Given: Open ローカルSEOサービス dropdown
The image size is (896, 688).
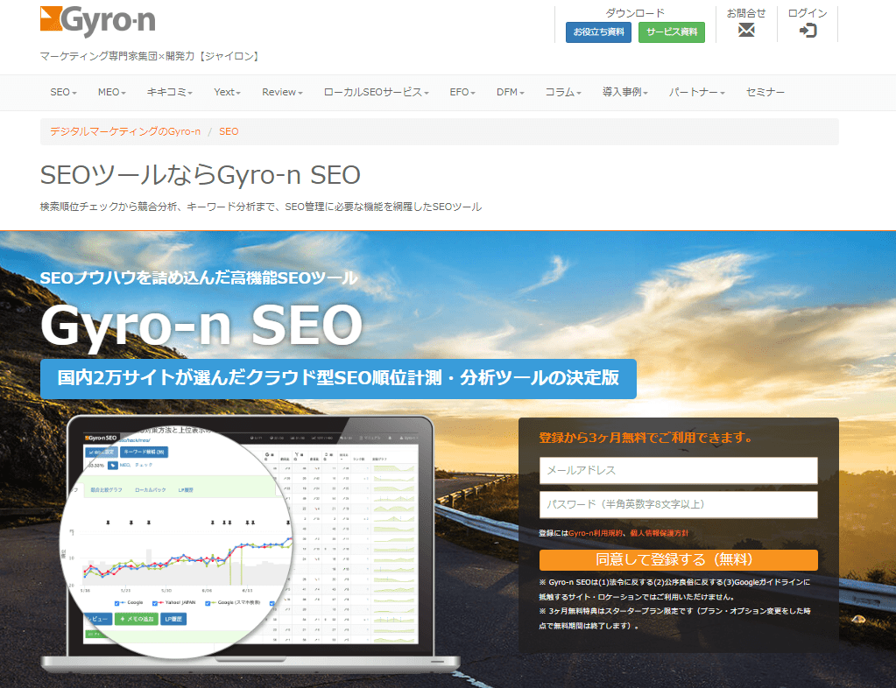Looking at the screenshot, I should coord(376,93).
